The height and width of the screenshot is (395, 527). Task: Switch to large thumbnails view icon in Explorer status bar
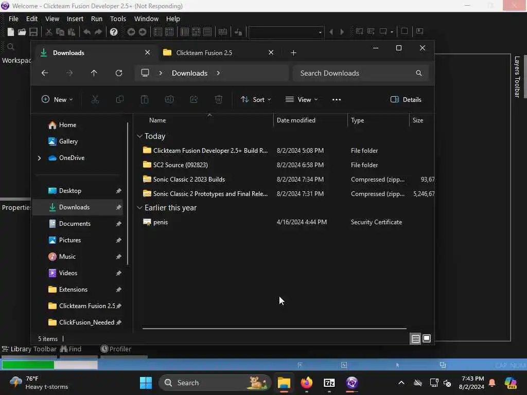[427, 338]
